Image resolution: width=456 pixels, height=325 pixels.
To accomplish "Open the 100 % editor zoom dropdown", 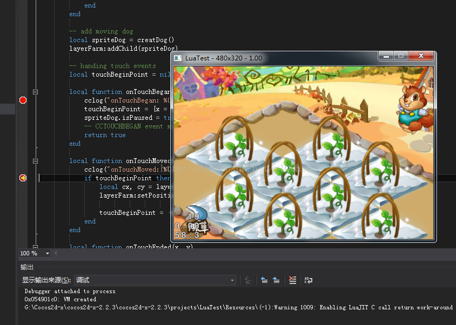I will coord(48,254).
